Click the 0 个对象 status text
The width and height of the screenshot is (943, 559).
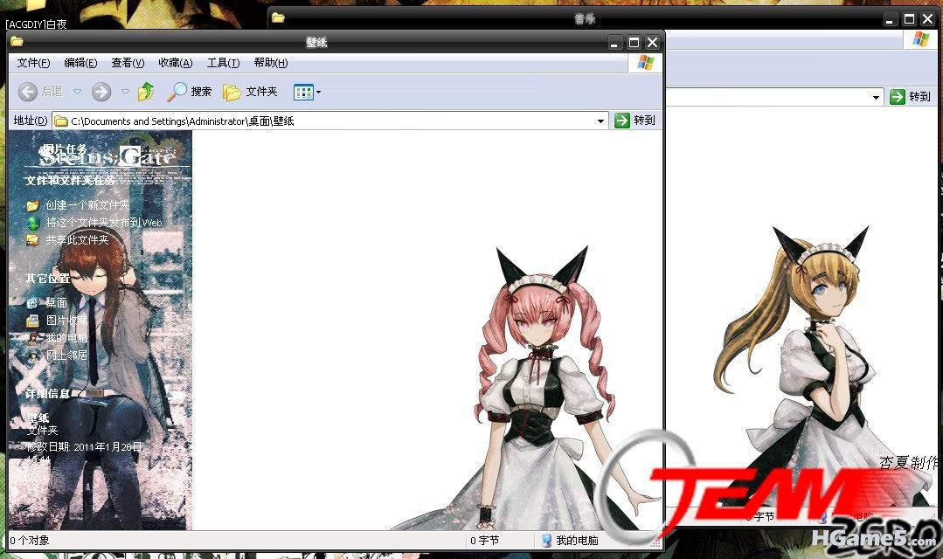30,541
